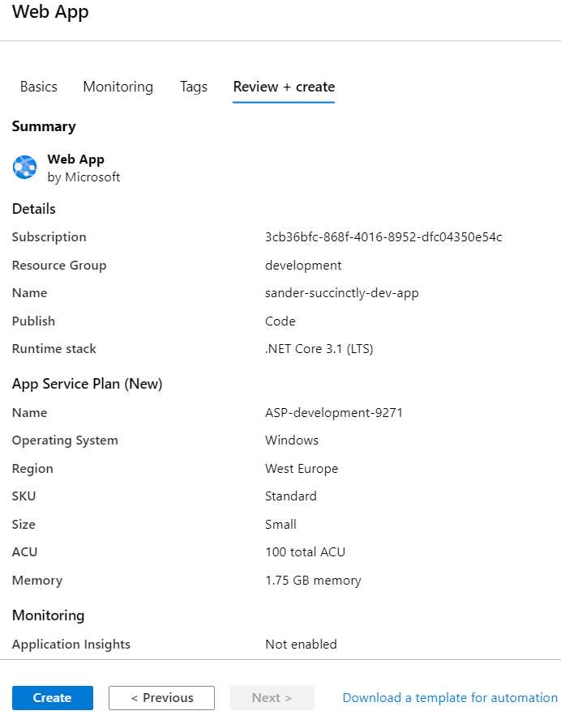Switch to the Tags tab

193,87
